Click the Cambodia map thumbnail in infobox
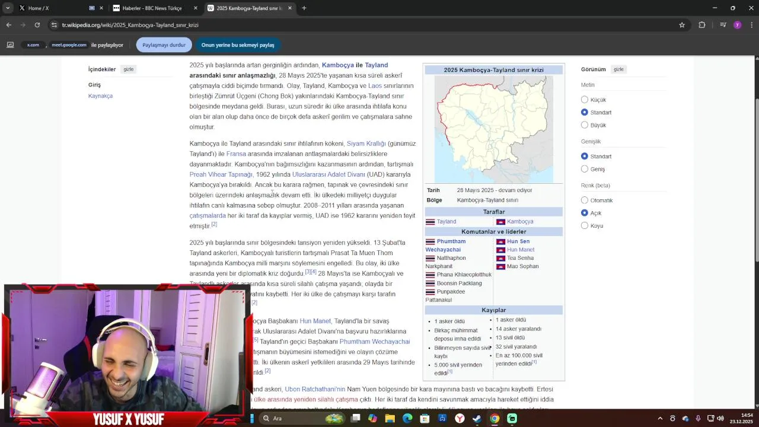 pyautogui.click(x=493, y=129)
